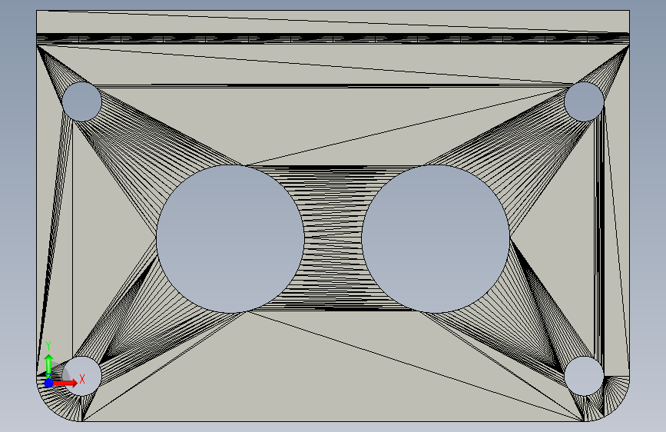Screen dimensions: 666x432
Task: Select the meshed web between the large holes
Action: point(333,239)
